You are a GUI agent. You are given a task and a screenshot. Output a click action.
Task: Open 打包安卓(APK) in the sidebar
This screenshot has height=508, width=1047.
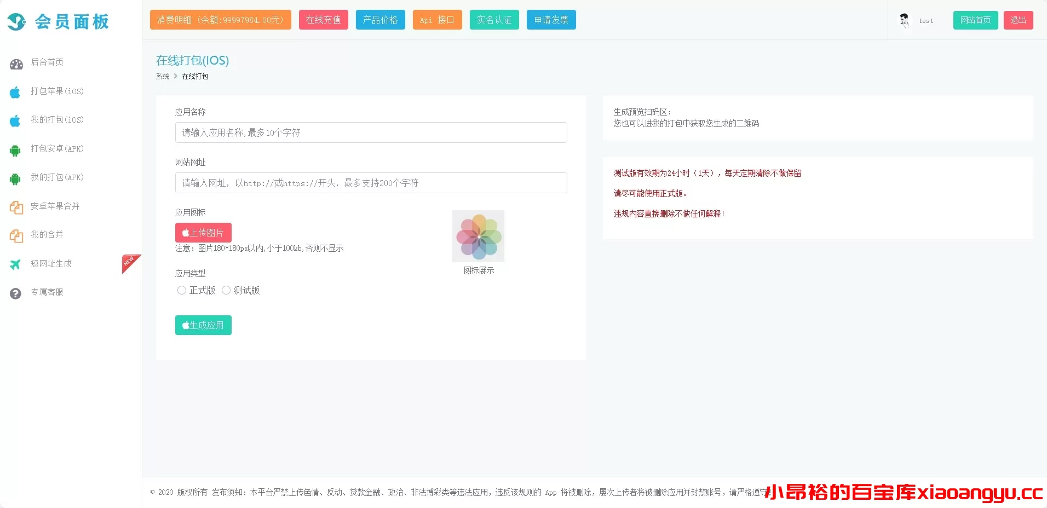pos(57,148)
